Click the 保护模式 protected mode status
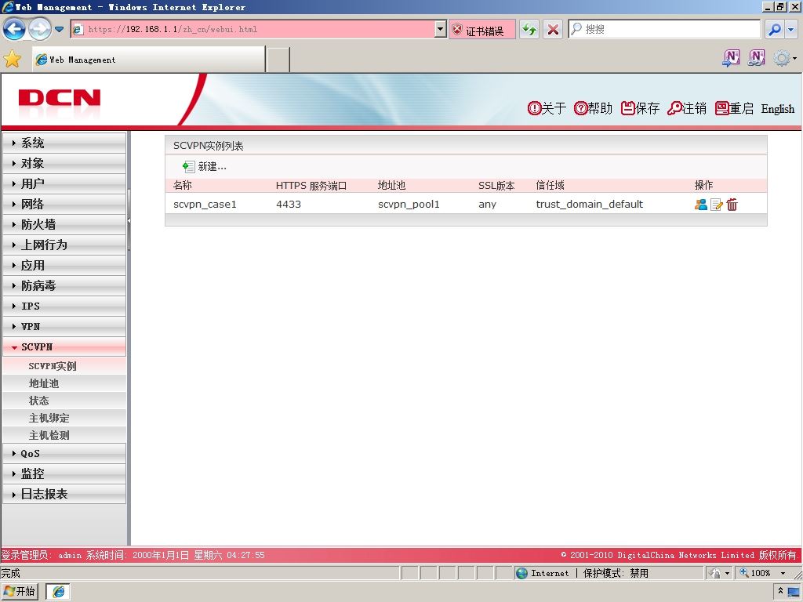The height and width of the screenshot is (602, 803). (x=616, y=573)
